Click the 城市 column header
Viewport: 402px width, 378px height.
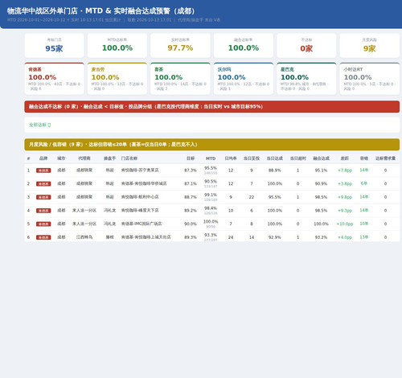61,158
